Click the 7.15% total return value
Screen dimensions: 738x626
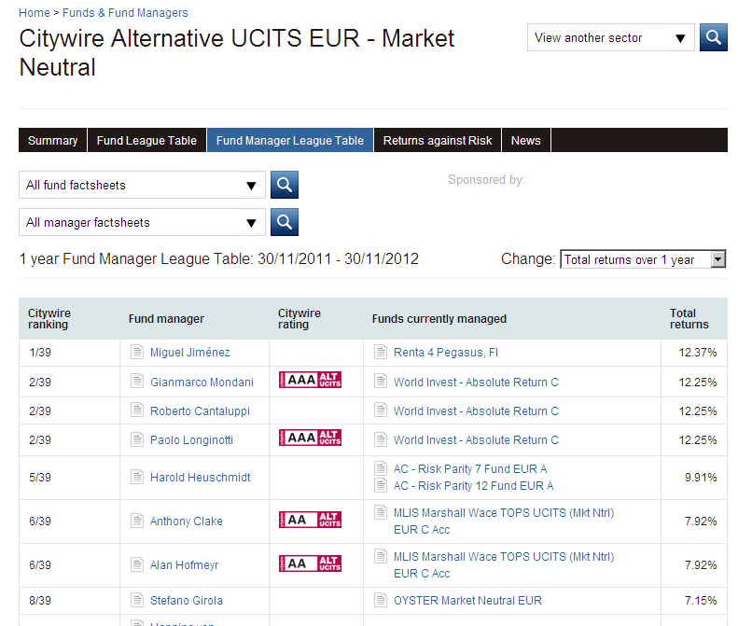[x=701, y=601]
